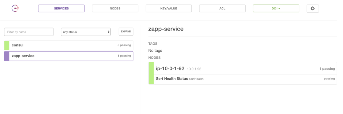Screen dimensions: 343x114
Task: Click the Consul logo icon
Action: click(15, 9)
